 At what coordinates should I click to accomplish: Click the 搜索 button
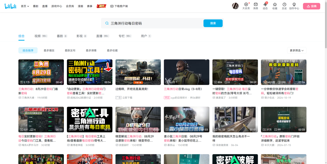(x=213, y=23)
